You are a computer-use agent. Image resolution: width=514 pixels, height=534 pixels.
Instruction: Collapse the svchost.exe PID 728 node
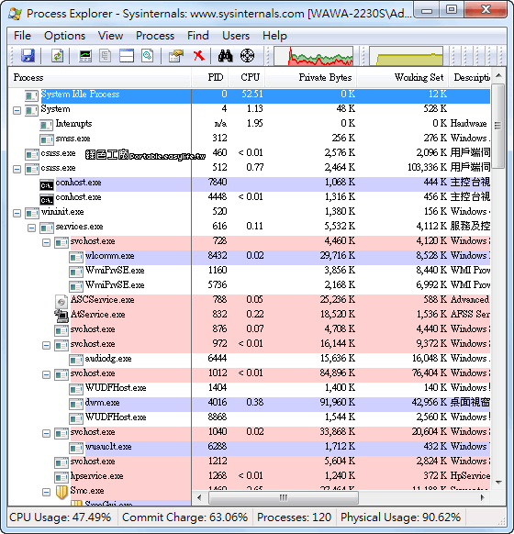46,242
